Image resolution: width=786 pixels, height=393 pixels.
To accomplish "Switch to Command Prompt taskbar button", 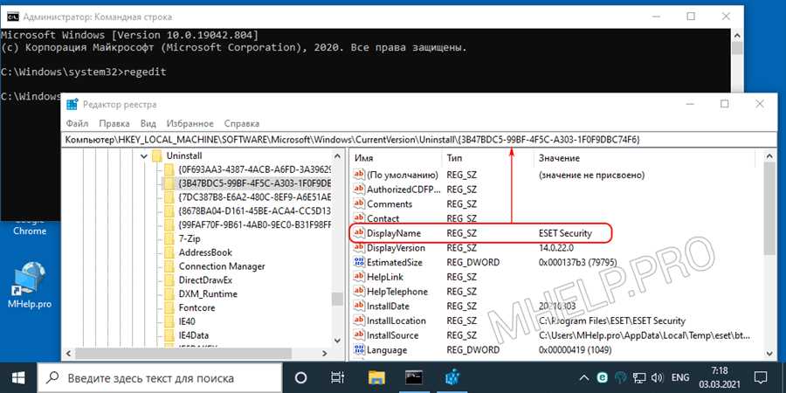I will pos(414,377).
